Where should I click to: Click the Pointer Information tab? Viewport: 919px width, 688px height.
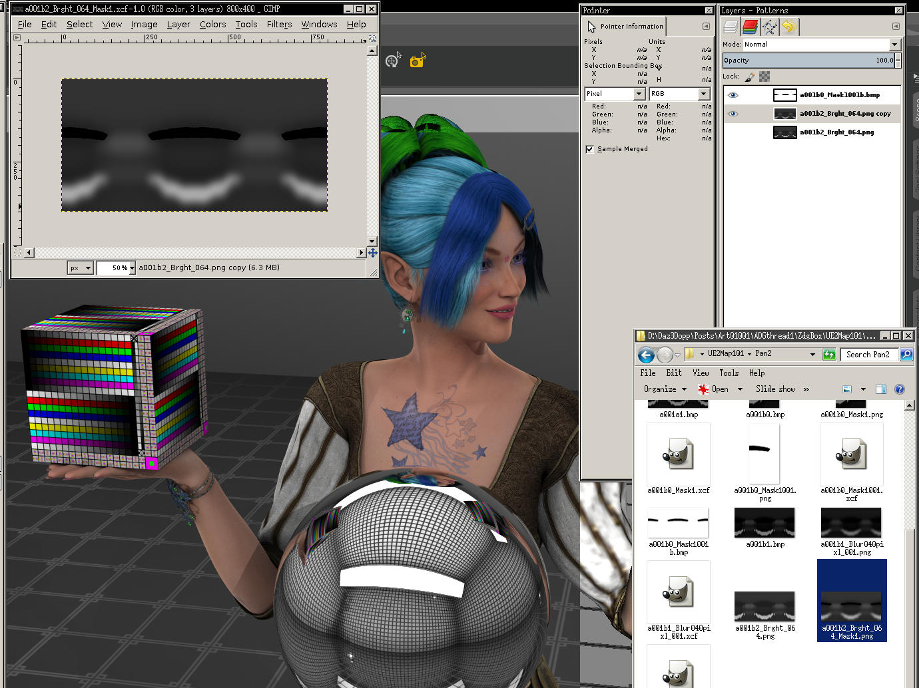pos(625,27)
